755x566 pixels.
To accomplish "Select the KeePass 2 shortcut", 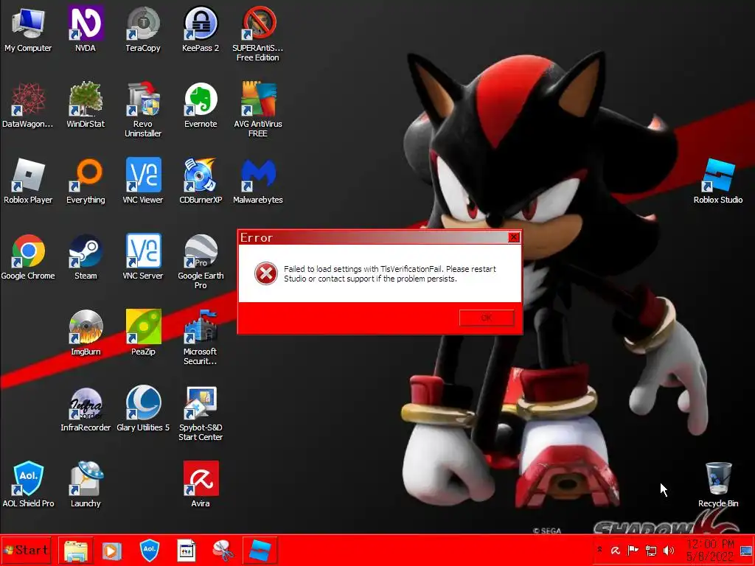I will pos(201,29).
